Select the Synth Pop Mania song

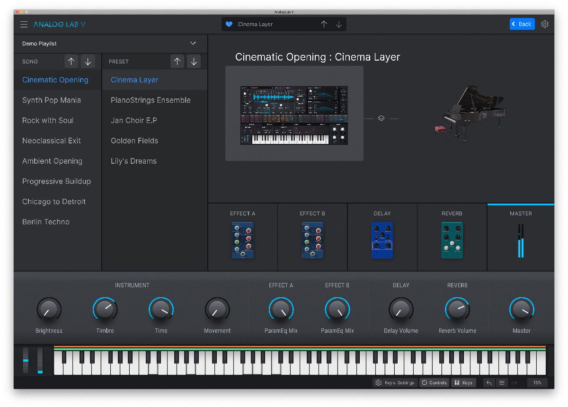click(58, 100)
